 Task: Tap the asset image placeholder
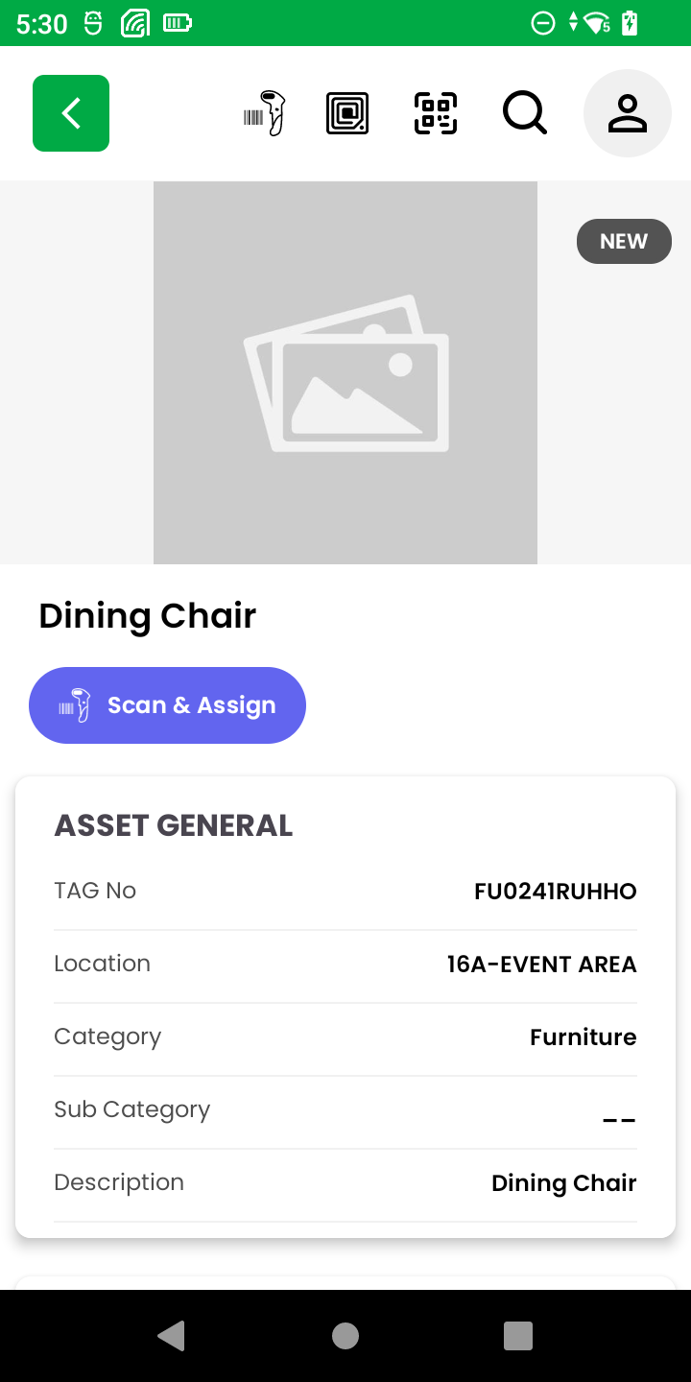coord(345,372)
